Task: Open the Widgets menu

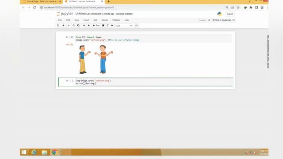Action: coord(116,20)
